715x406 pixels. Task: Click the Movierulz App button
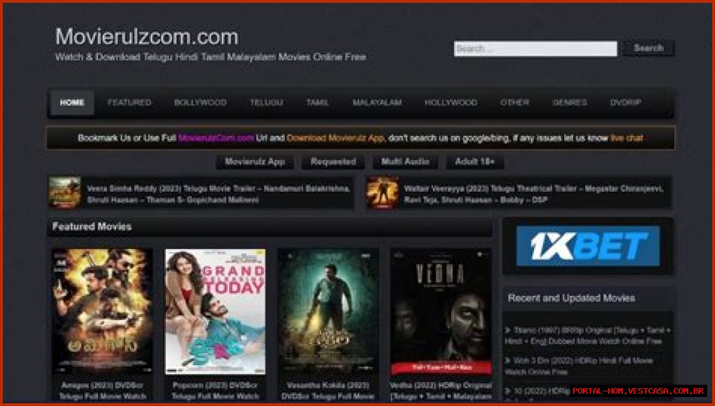[255, 162]
